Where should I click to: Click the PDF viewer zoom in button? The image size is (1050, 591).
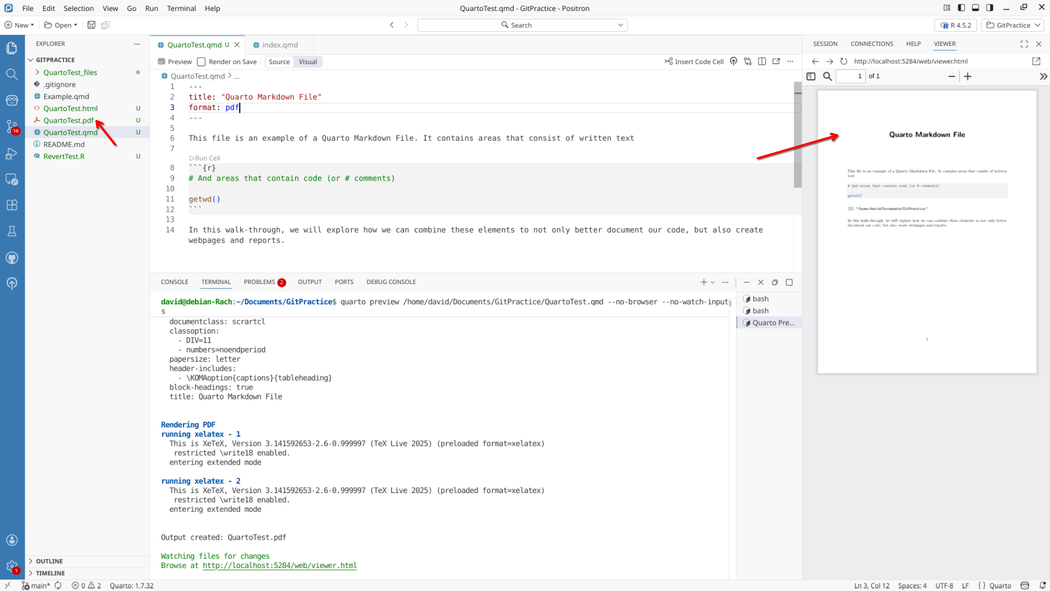tap(968, 77)
